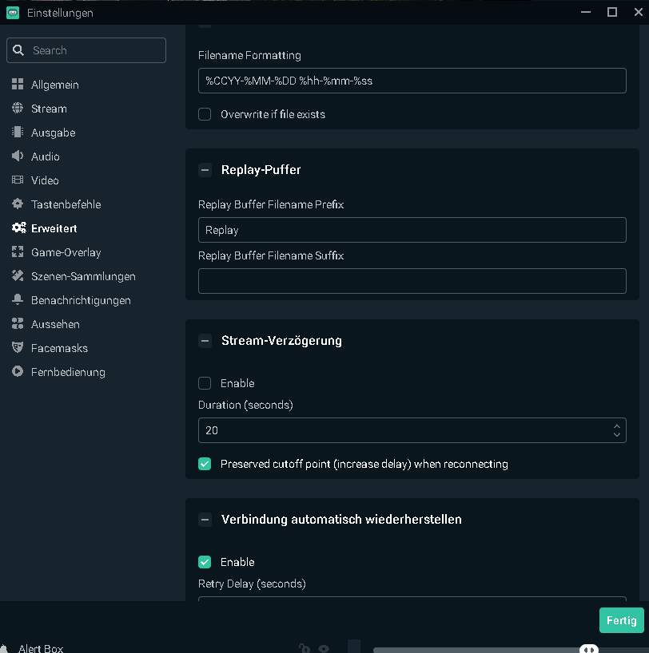
Task: Collapse the Replay-Puffer section
Action: click(x=205, y=170)
